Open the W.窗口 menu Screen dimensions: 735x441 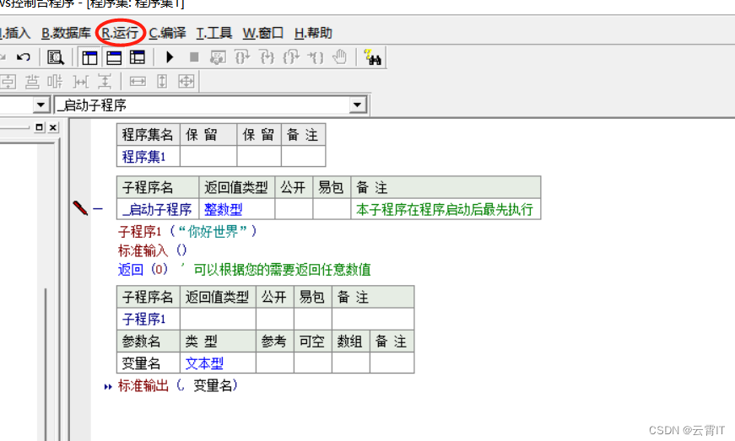point(263,33)
